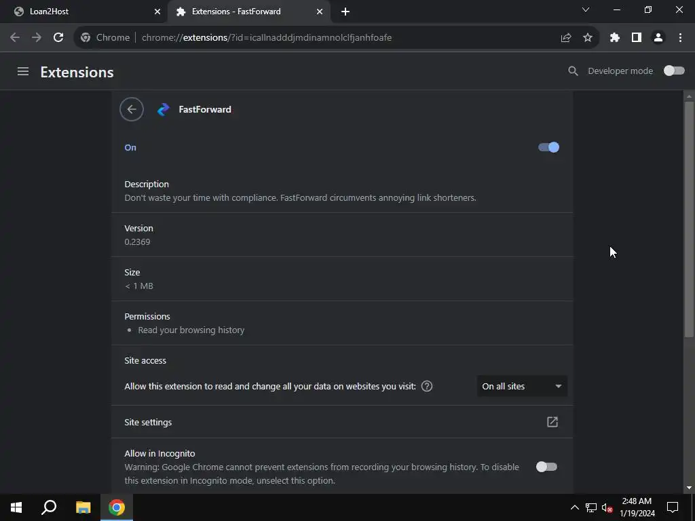The height and width of the screenshot is (521, 695).
Task: Open the tab search chevron
Action: coord(586,9)
